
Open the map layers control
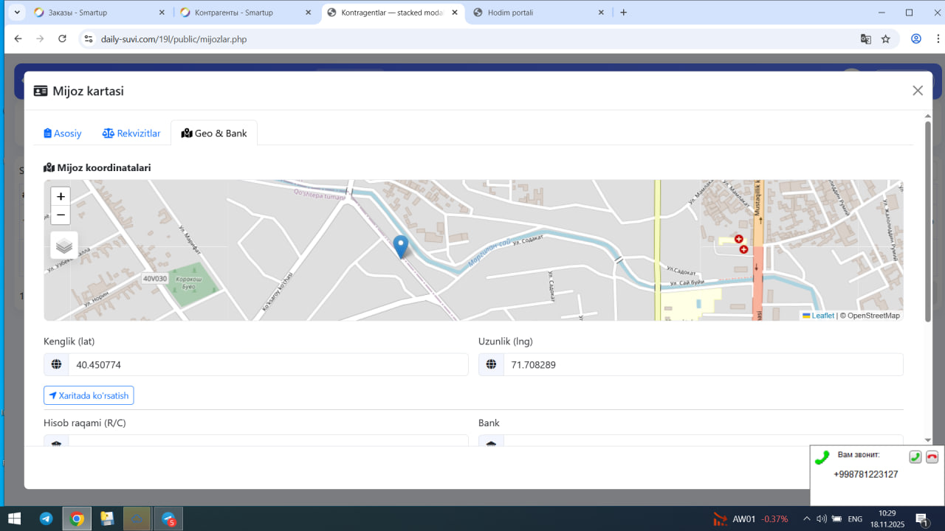(64, 246)
